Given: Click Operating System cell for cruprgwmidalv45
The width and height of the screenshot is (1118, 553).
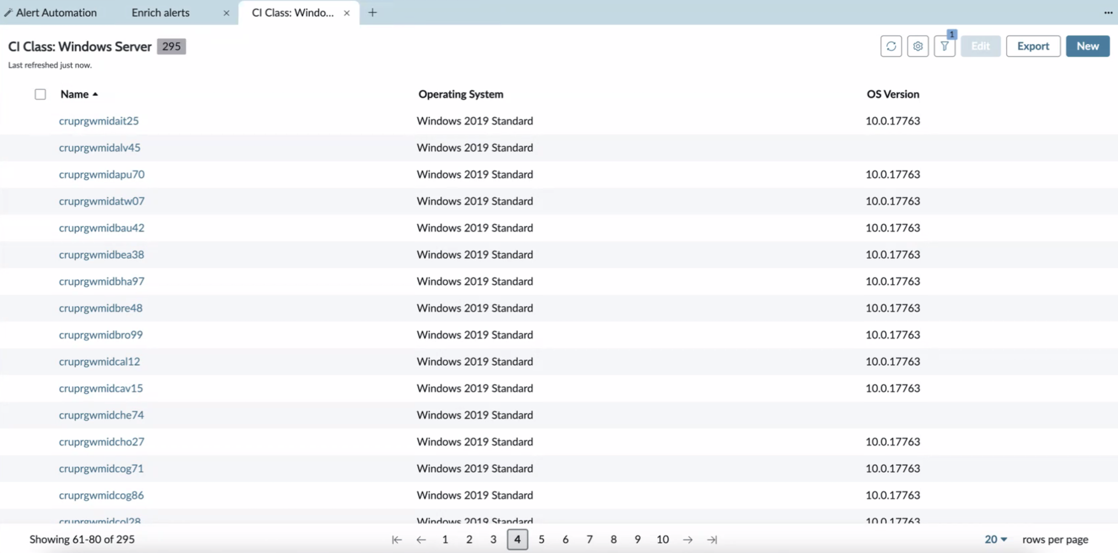Looking at the screenshot, I should coord(475,148).
